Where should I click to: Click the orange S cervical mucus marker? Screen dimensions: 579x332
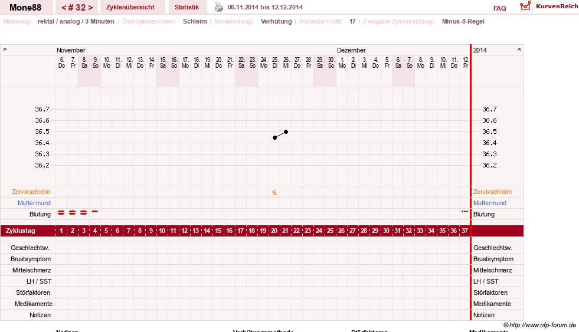(x=274, y=193)
